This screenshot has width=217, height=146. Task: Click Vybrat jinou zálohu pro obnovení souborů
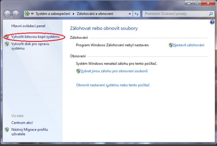[114, 71]
